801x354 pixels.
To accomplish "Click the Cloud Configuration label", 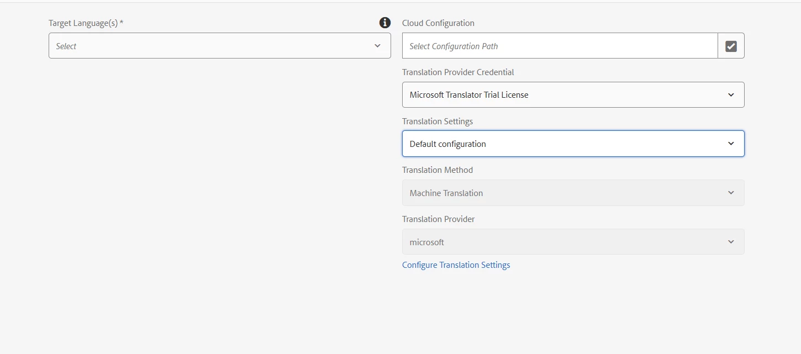I will tap(438, 23).
